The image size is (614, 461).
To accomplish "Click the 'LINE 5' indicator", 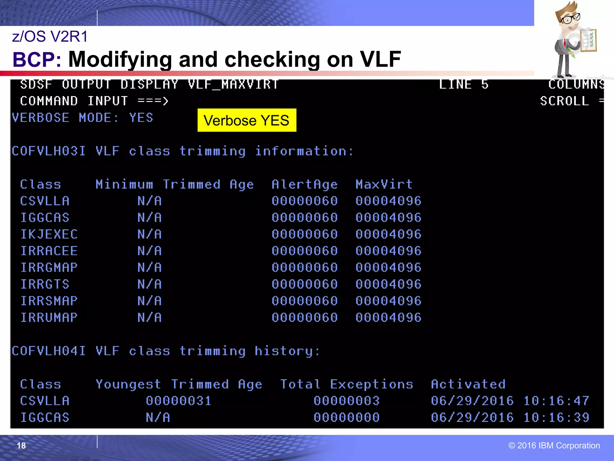I will click(464, 84).
